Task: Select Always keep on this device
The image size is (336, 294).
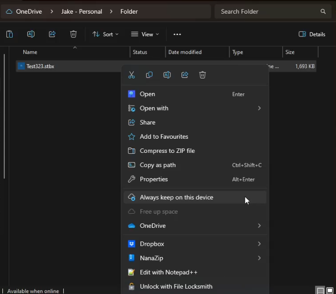Action: tap(195, 197)
